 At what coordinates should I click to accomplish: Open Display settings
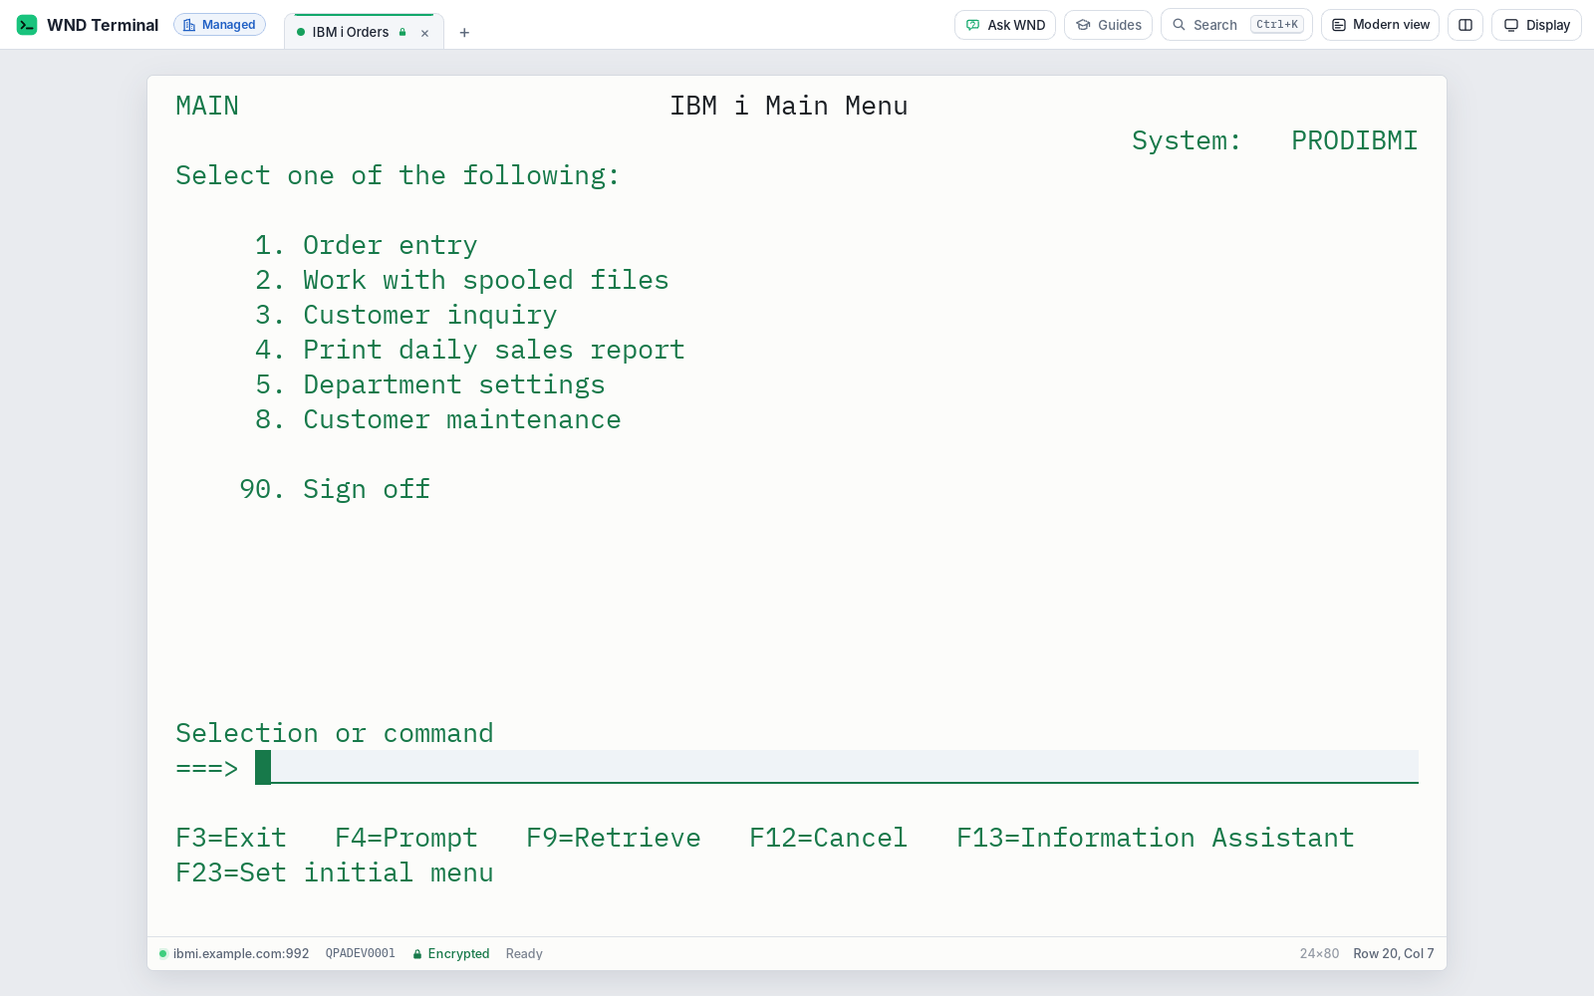(x=1536, y=25)
